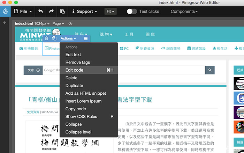The height and width of the screenshot is (153, 244).
Task: Open the Fit zoom dropdown
Action: coord(110,12)
